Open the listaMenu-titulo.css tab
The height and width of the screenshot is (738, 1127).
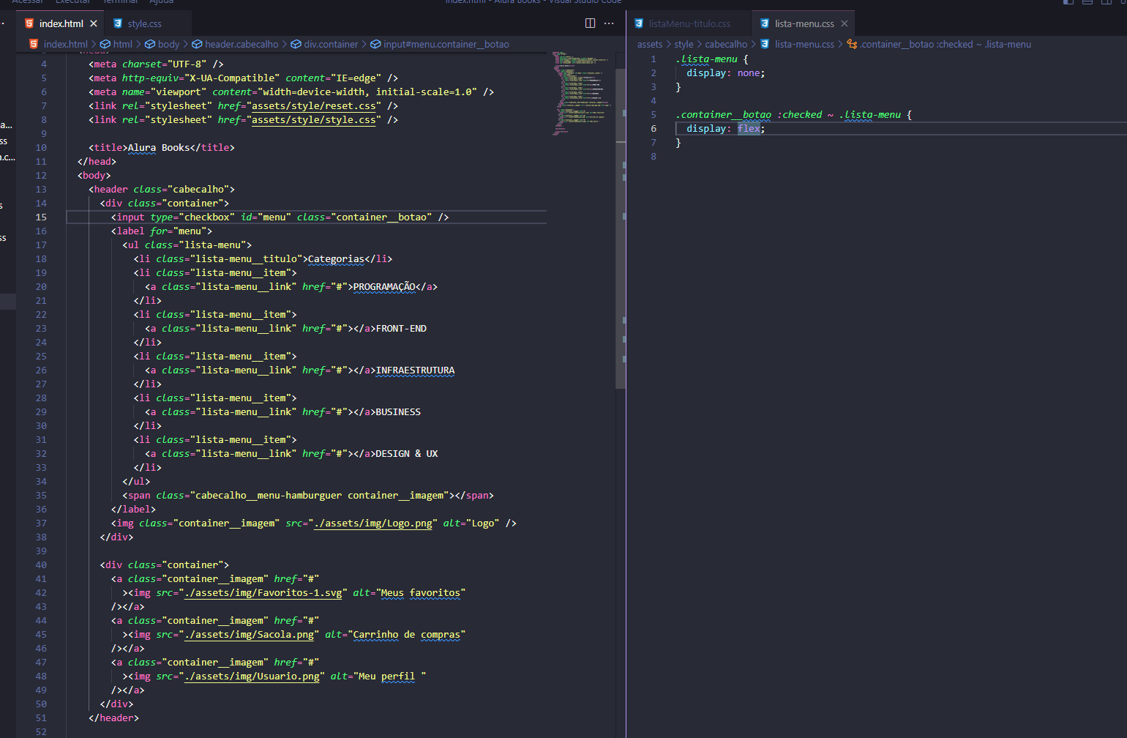pyautogui.click(x=689, y=23)
